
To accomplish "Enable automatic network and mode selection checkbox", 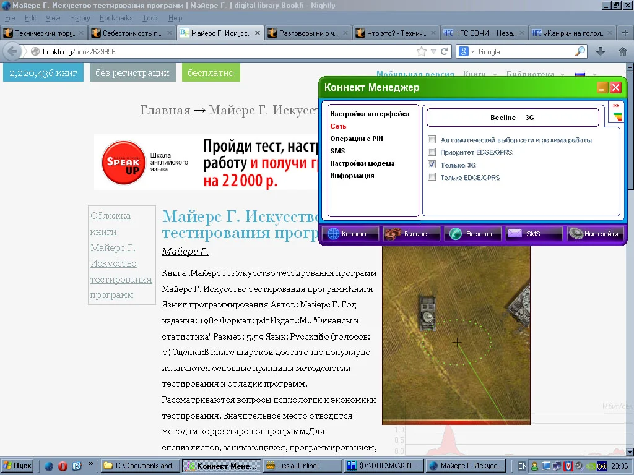I will (432, 140).
